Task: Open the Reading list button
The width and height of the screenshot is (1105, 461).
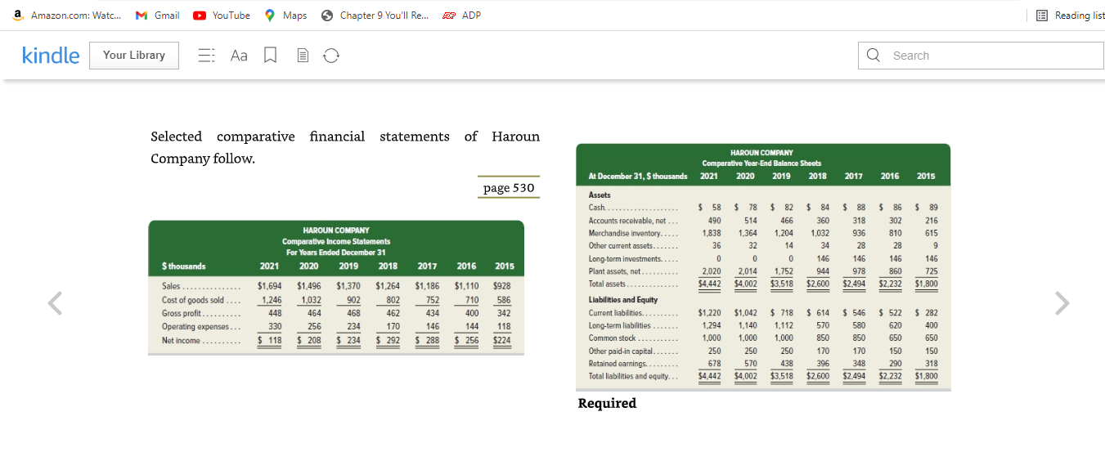Action: tap(1070, 16)
